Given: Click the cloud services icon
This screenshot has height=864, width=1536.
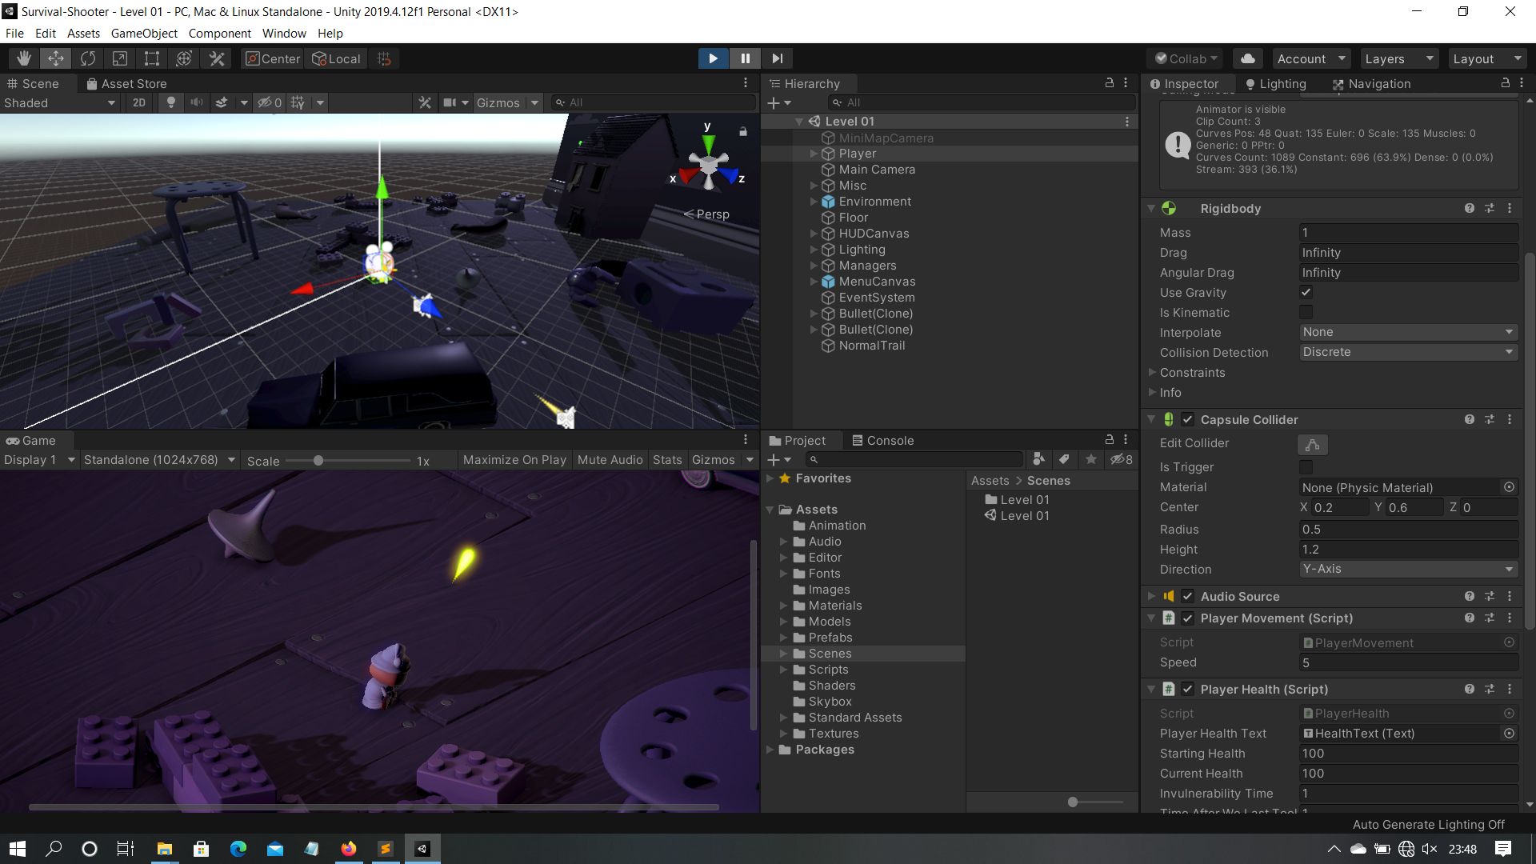Looking at the screenshot, I should click(x=1247, y=58).
